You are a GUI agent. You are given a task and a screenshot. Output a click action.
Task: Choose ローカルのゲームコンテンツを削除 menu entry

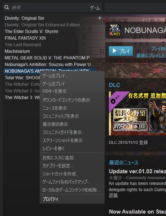[x=72, y=190]
